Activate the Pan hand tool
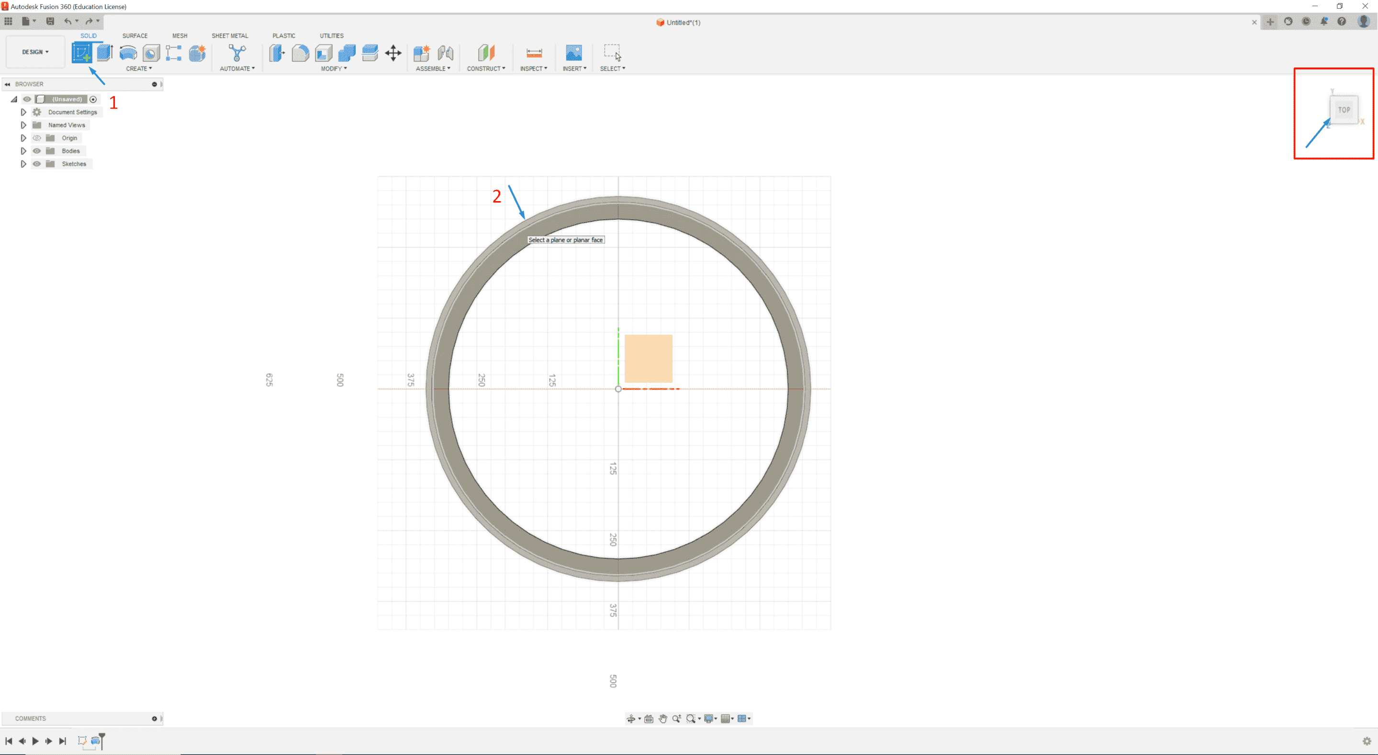The image size is (1378, 755). coord(663,719)
